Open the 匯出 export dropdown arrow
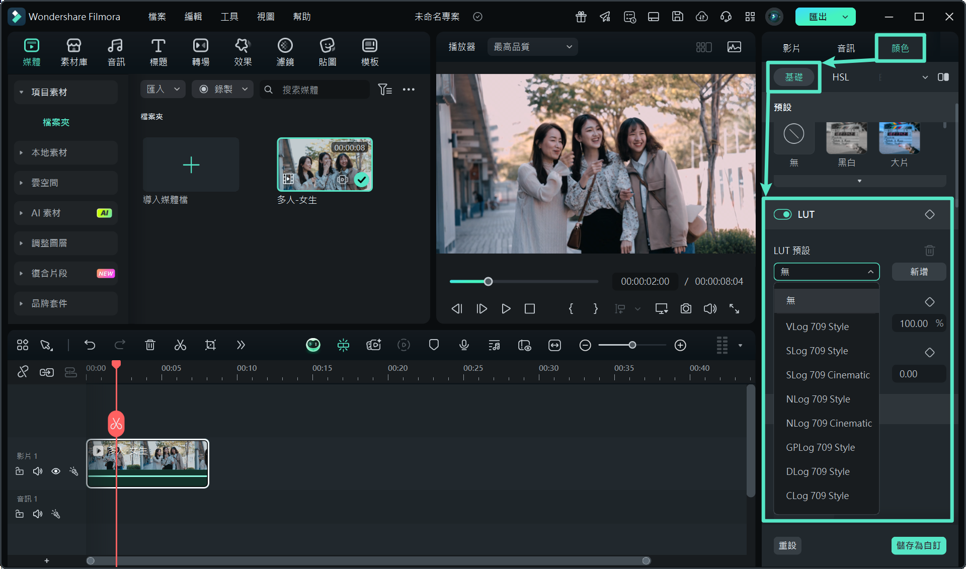 (845, 17)
